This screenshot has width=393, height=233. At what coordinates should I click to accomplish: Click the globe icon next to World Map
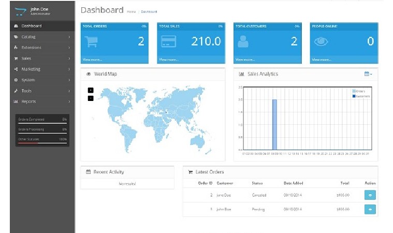click(x=88, y=74)
